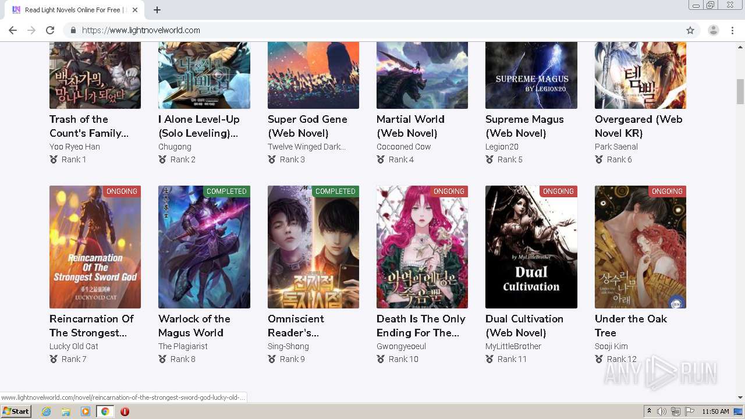Click the Super God Gene cover image
This screenshot has height=419, width=745.
click(x=313, y=75)
